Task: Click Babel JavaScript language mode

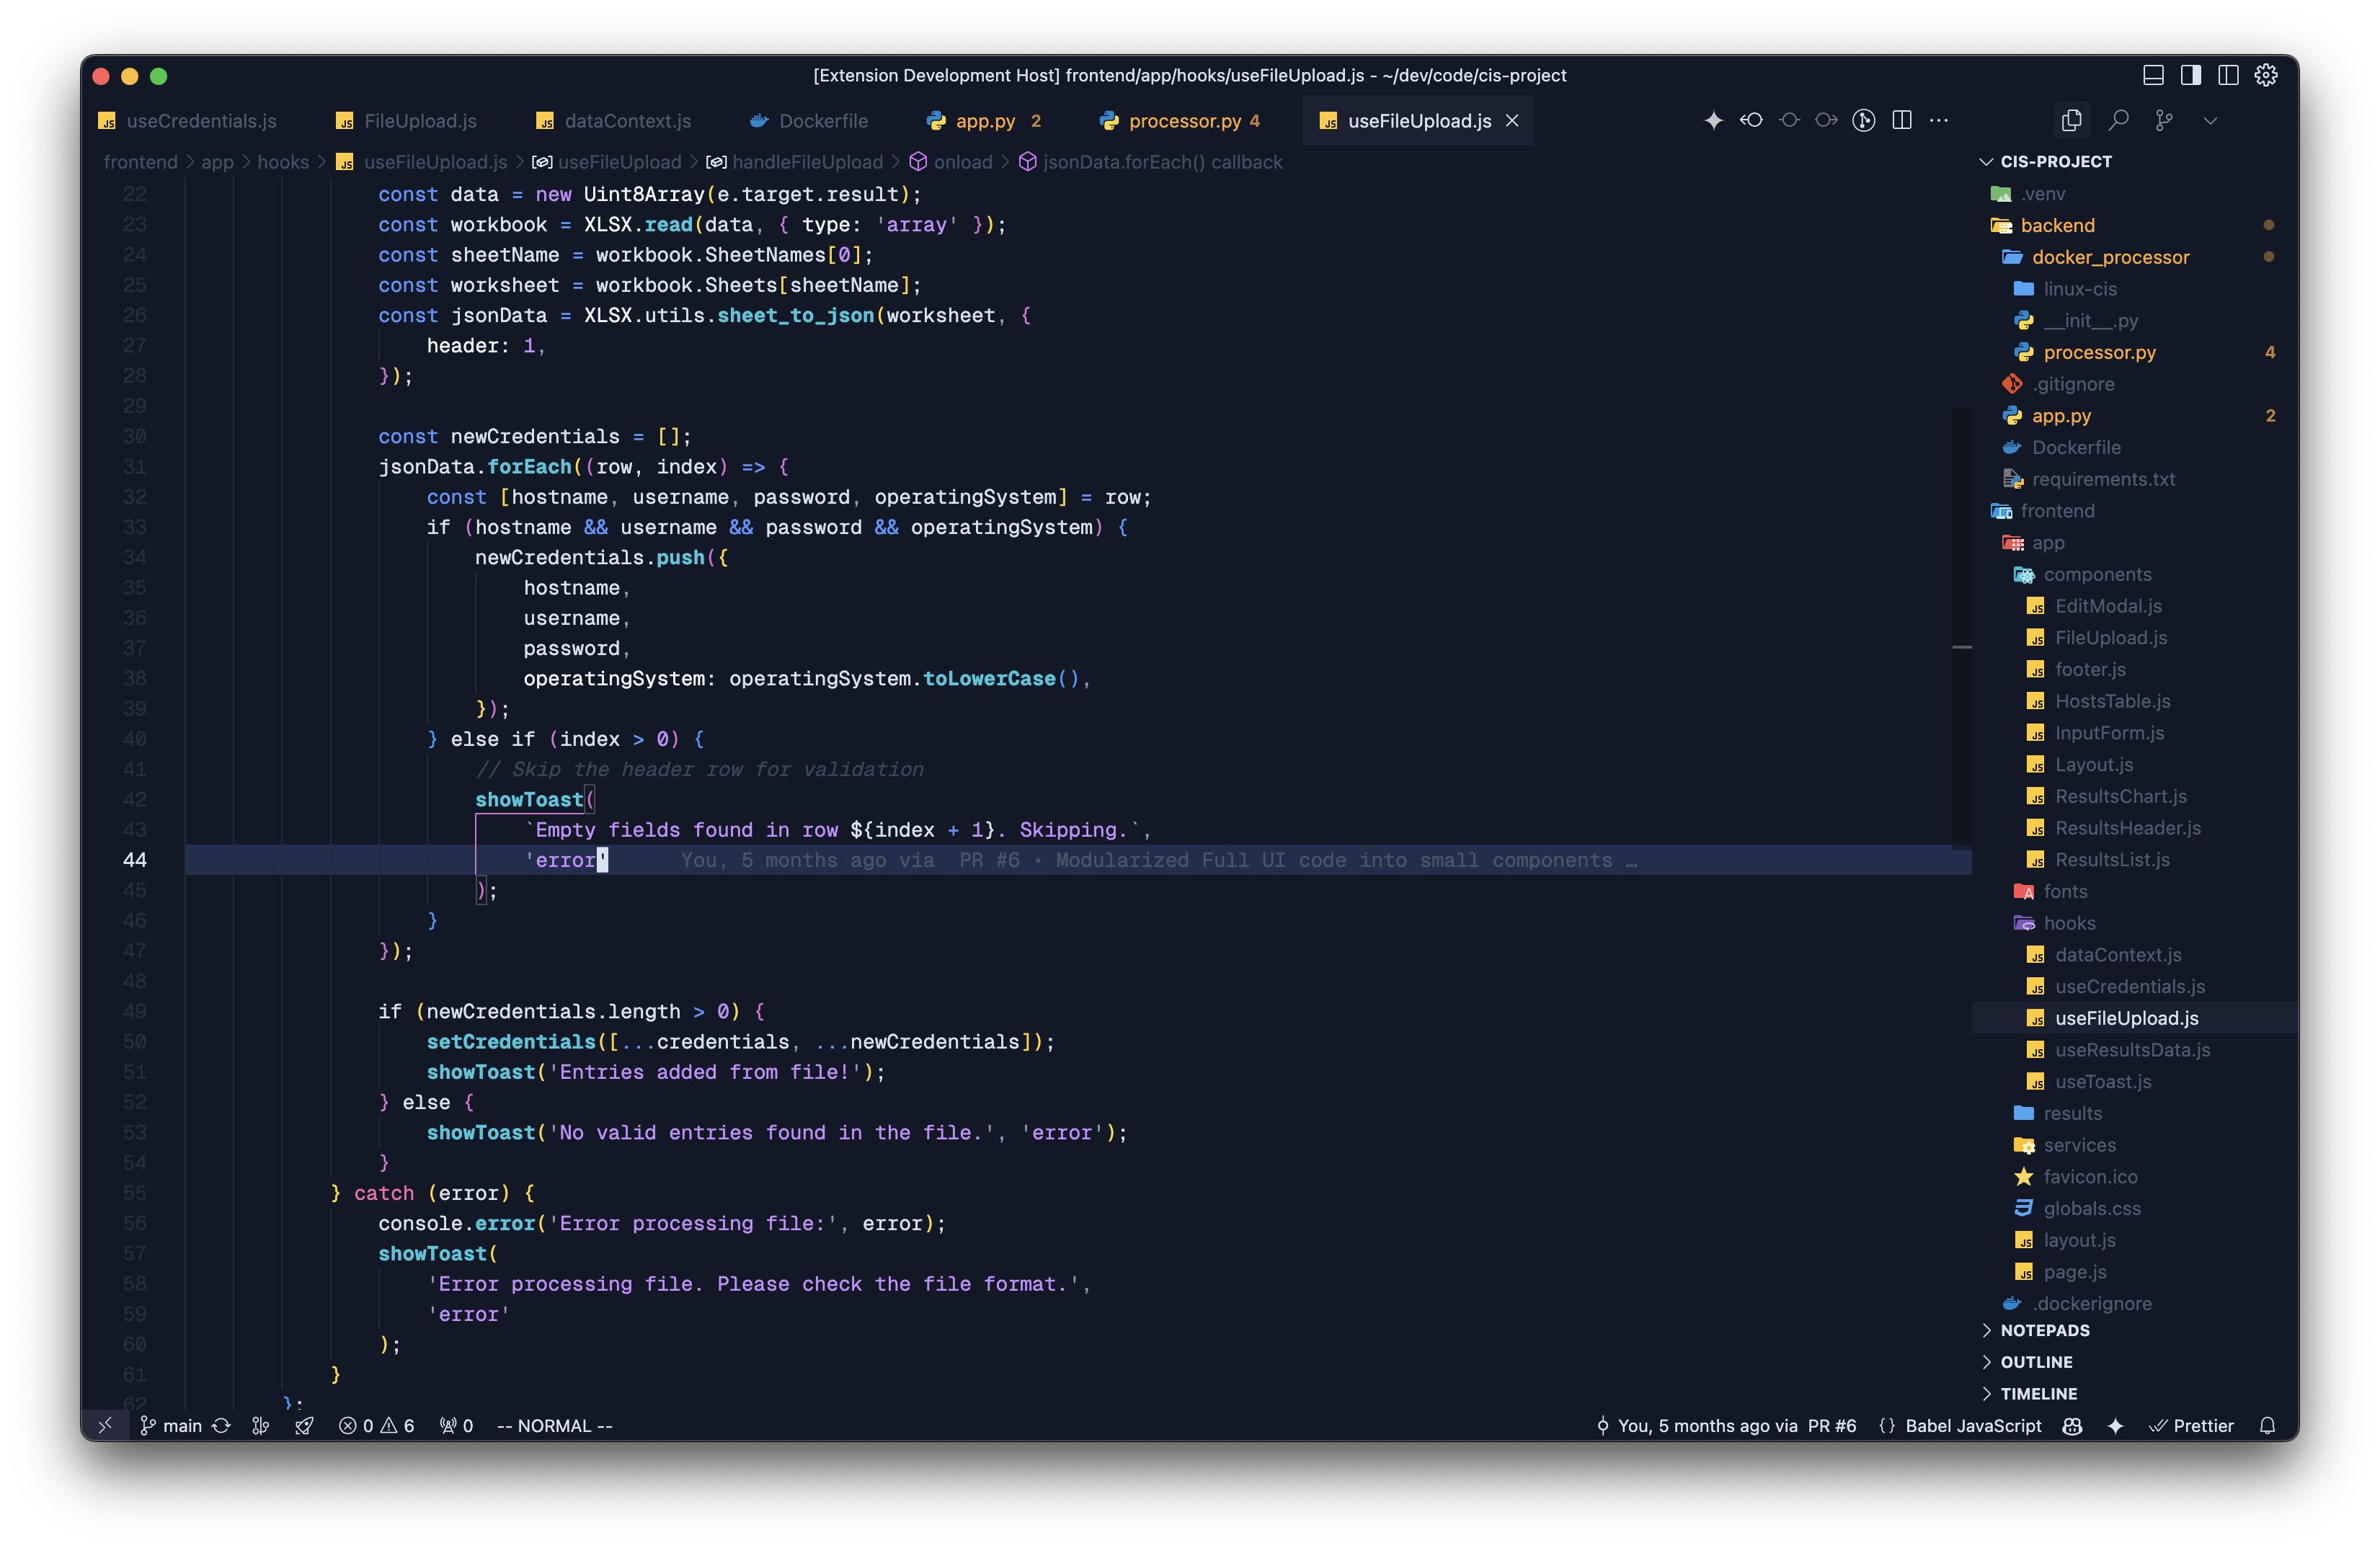Action: [1972, 1426]
